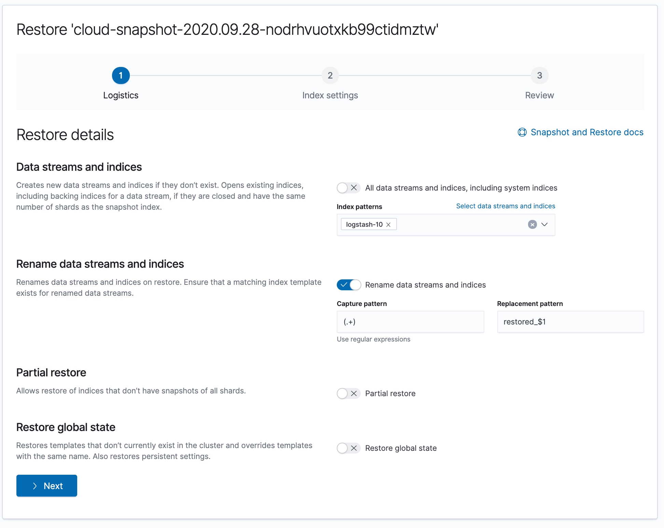Click the Next button
The height and width of the screenshot is (528, 664).
[47, 486]
